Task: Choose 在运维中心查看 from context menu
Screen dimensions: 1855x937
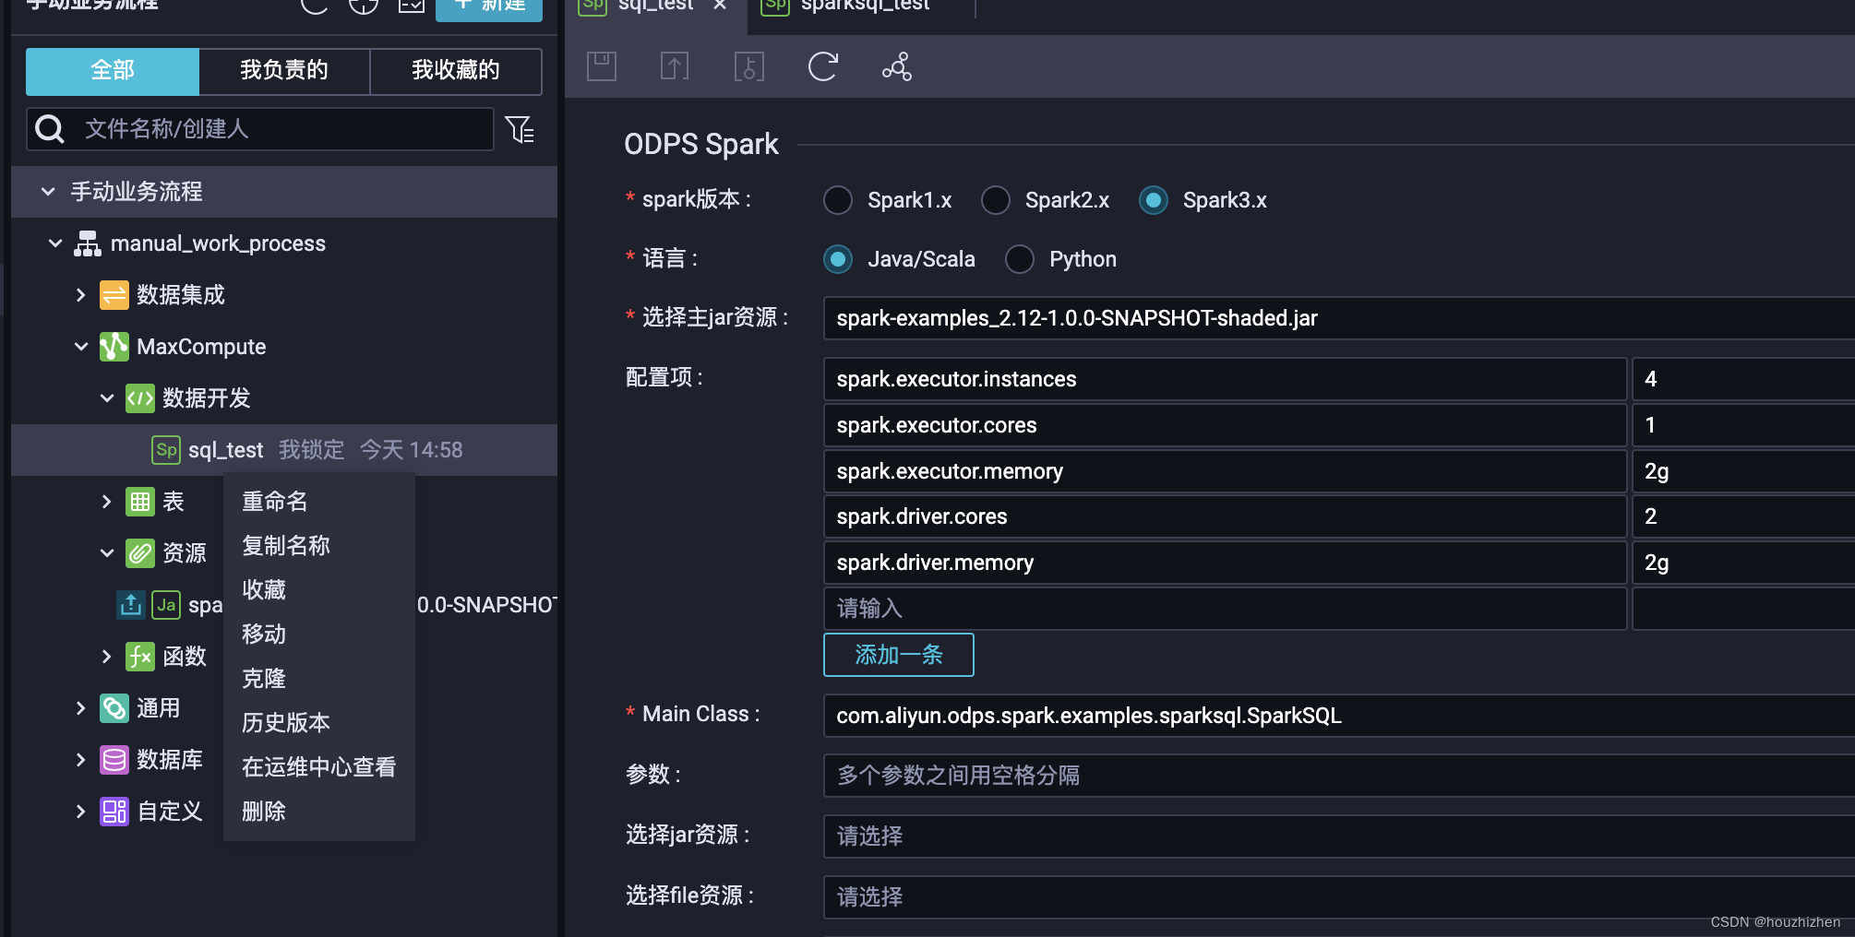Action: click(x=319, y=767)
